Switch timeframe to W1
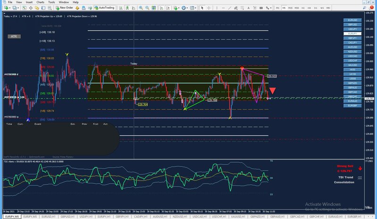 coord(322,8)
